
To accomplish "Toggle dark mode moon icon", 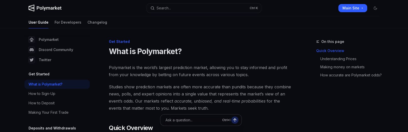I will [x=375, y=8].
